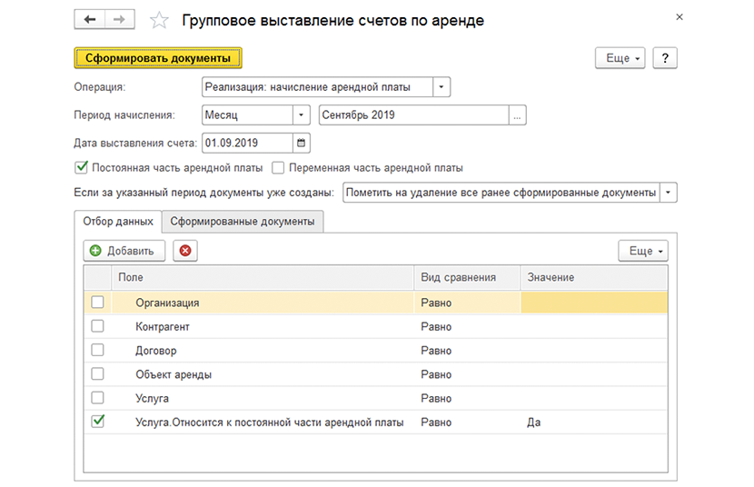Toggle Постоянная часть арендной платы checkbox

(81, 167)
